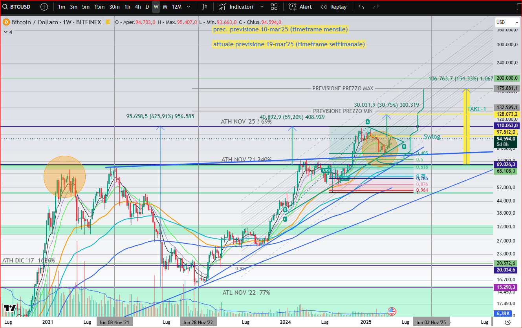Toggle the 15m interval
The height and width of the screenshot is (328, 522).
pos(99,7)
